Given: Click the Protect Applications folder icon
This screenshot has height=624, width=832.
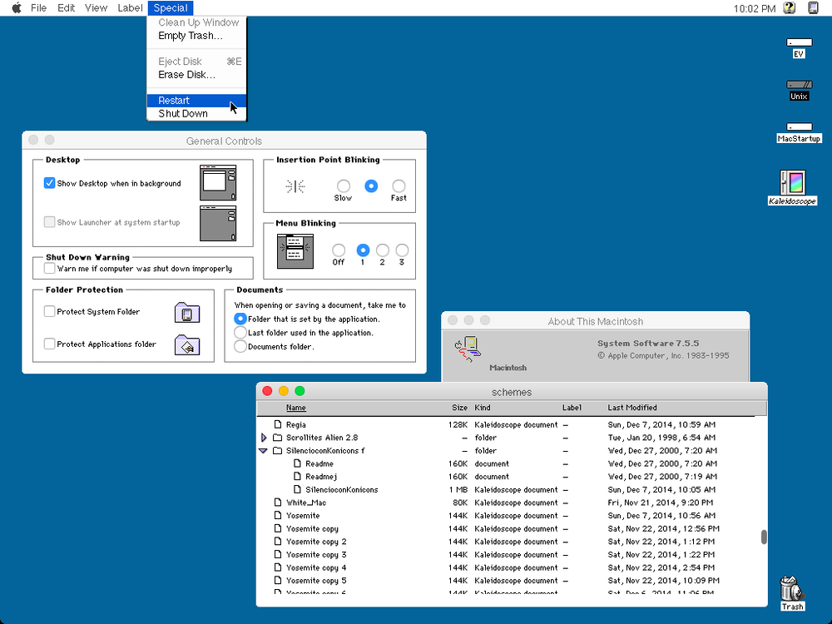Looking at the screenshot, I should pyautogui.click(x=186, y=345).
